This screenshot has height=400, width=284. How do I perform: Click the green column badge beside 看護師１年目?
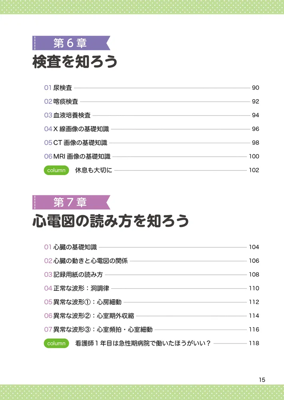[56, 343]
